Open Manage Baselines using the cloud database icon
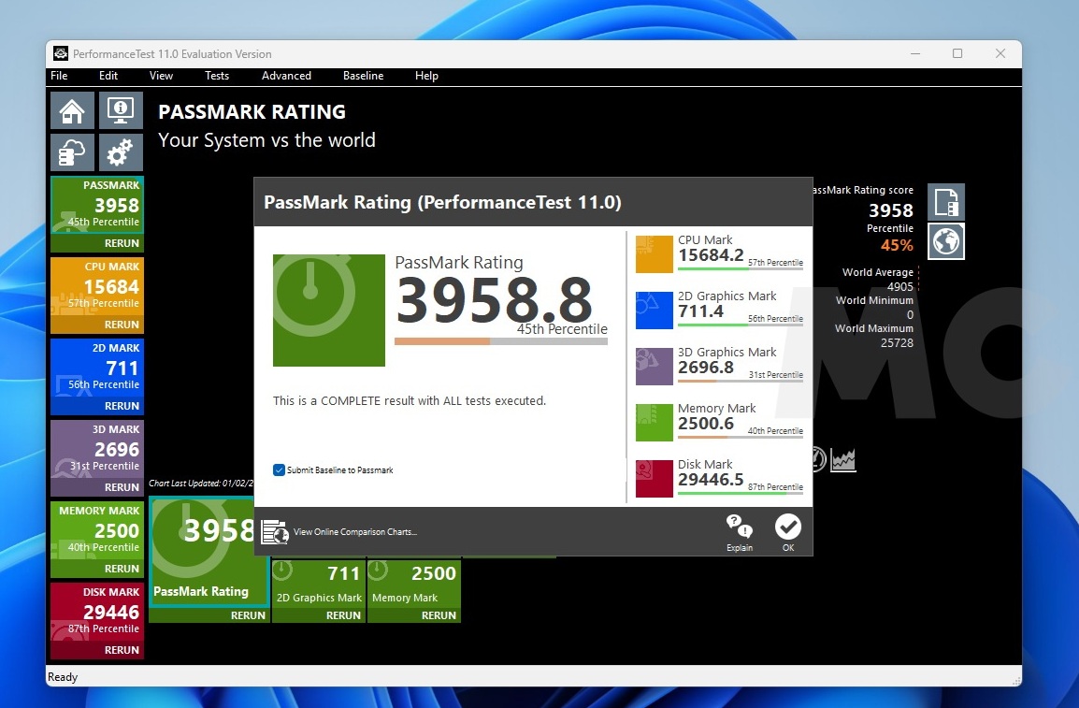1079x708 pixels. pos(72,152)
